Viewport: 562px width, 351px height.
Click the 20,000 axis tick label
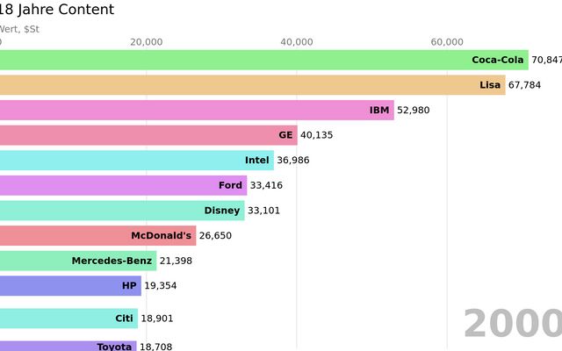point(146,41)
